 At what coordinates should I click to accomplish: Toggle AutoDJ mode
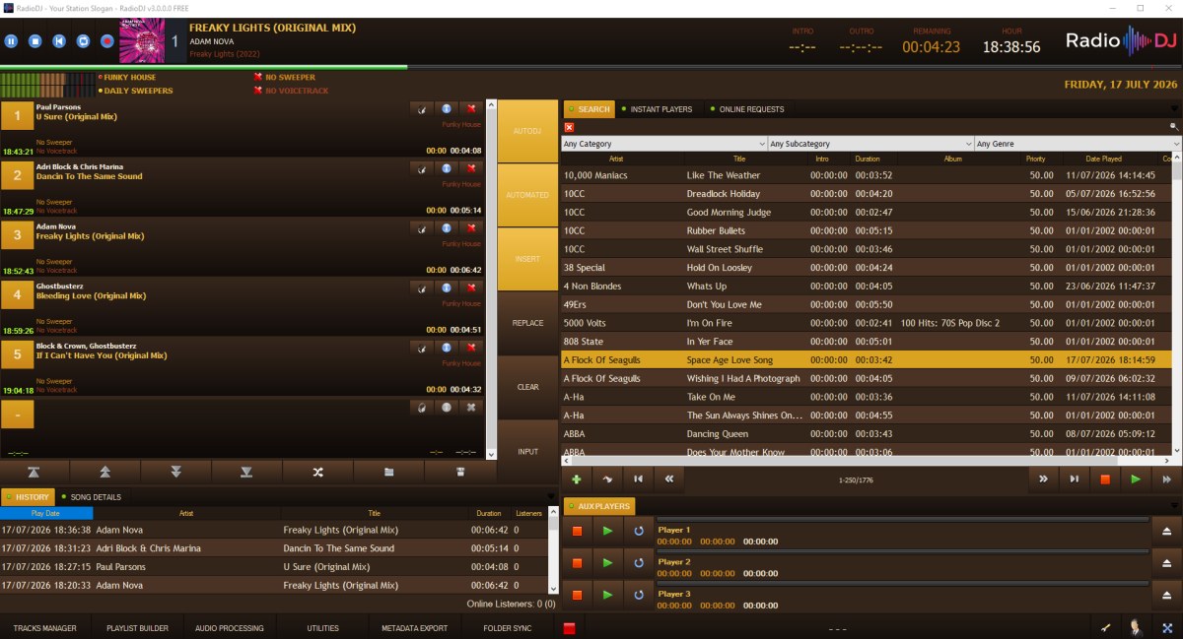click(528, 131)
